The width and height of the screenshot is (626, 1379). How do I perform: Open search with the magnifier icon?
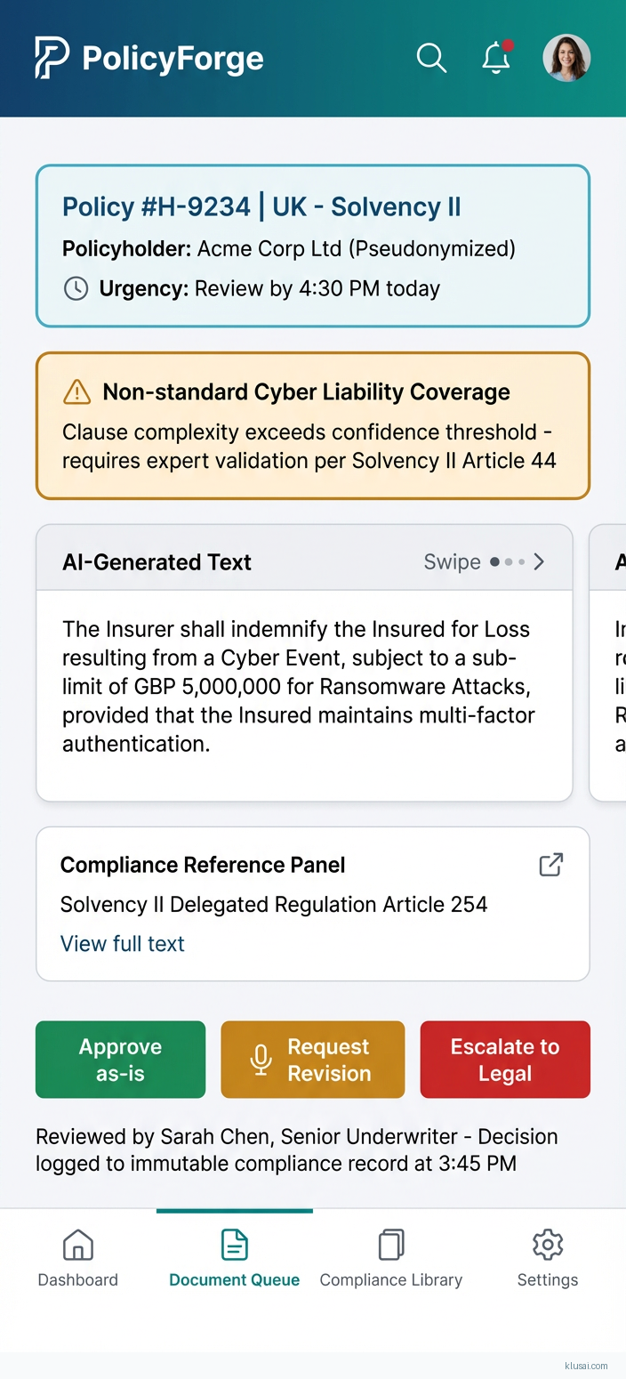point(431,59)
